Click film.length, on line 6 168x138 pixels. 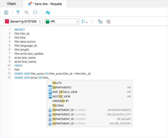(22, 50)
